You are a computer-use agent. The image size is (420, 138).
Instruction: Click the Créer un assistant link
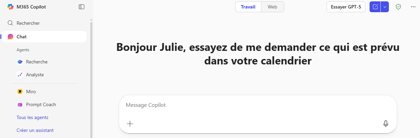35,130
